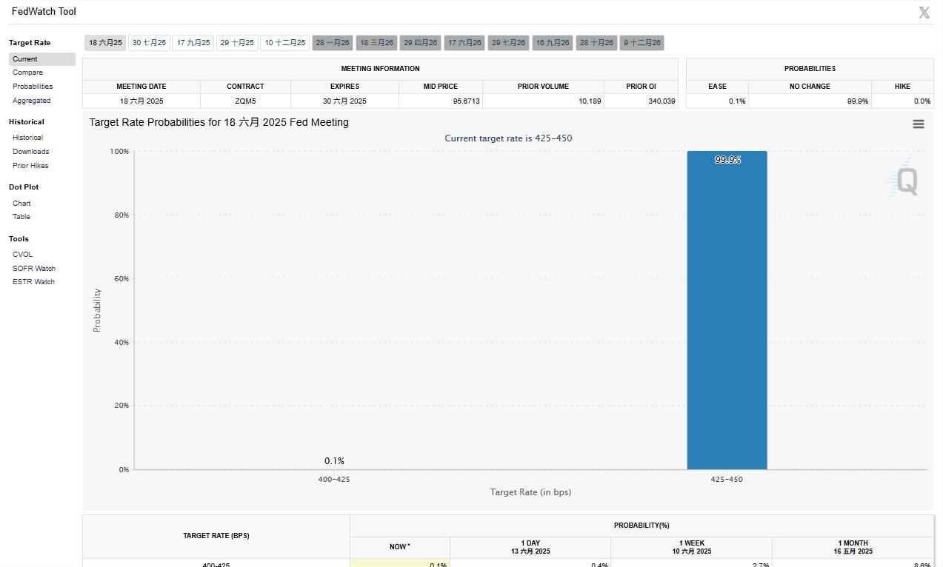943x567 pixels.
Task: Select the 10 十二月25 meeting date tab
Action: click(284, 43)
